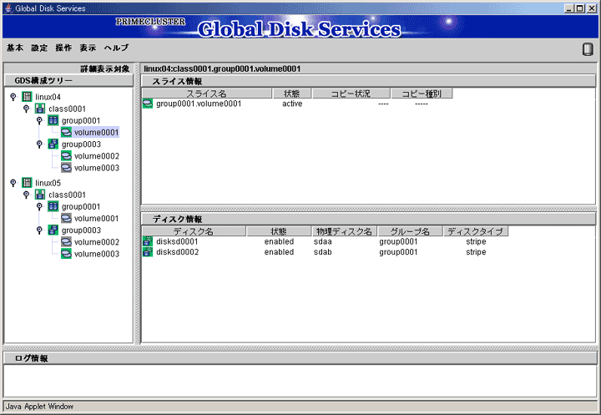601x415 pixels.
Task: Click the group0001 icon under linux05
Action: pos(53,206)
